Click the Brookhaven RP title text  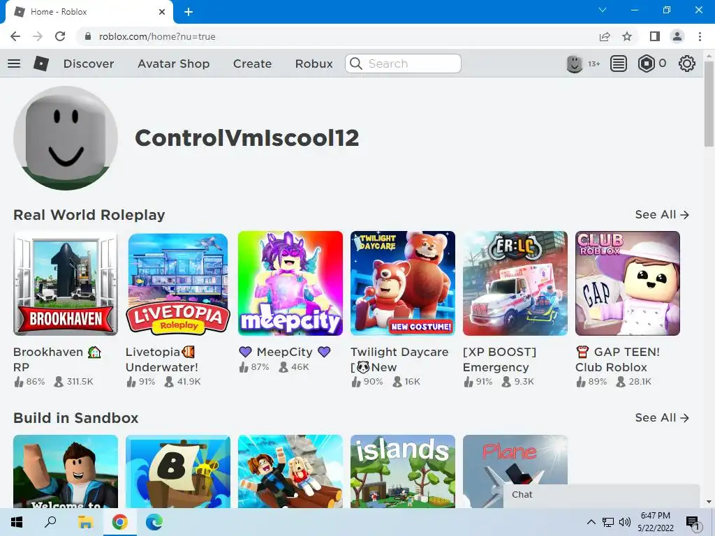click(57, 359)
